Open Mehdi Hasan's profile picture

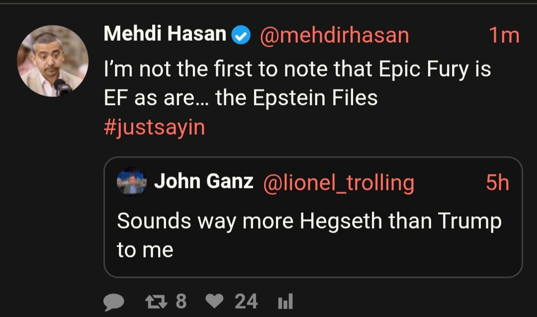pos(53,61)
